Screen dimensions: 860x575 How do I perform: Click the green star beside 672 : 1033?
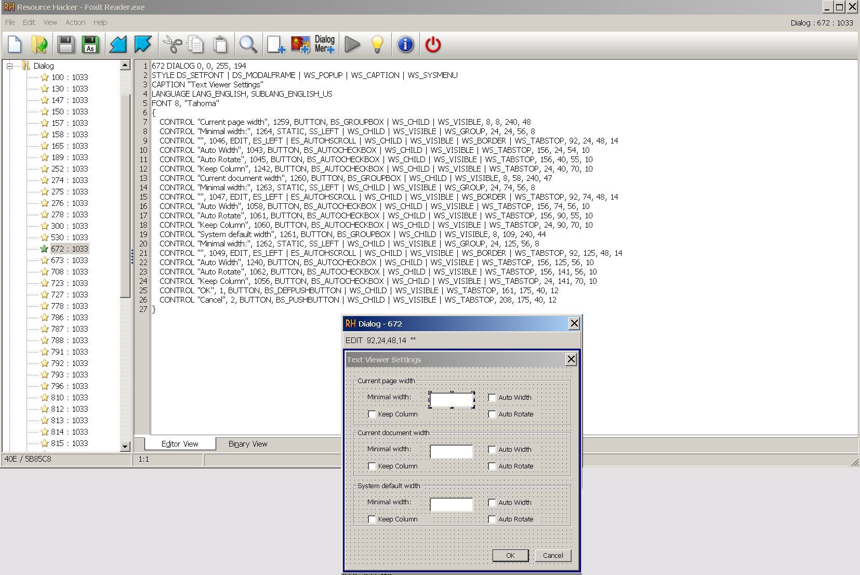click(45, 249)
